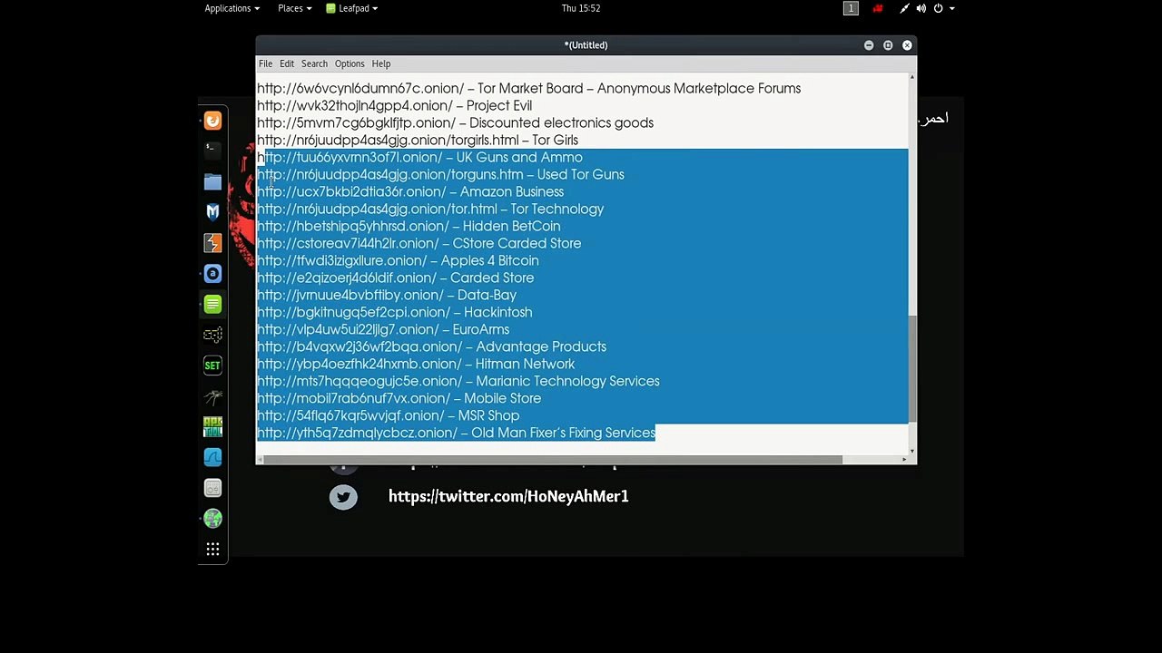Click the 'CStore Carded Store' line
The width and height of the screenshot is (1162, 653).
pyautogui.click(x=419, y=243)
